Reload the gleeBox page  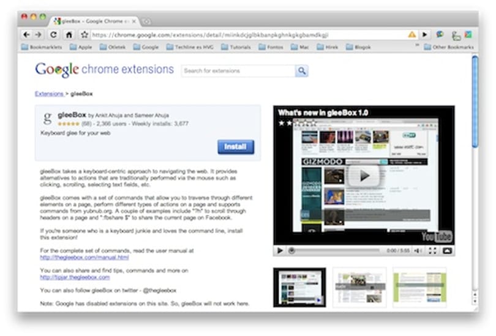[x=53, y=35]
